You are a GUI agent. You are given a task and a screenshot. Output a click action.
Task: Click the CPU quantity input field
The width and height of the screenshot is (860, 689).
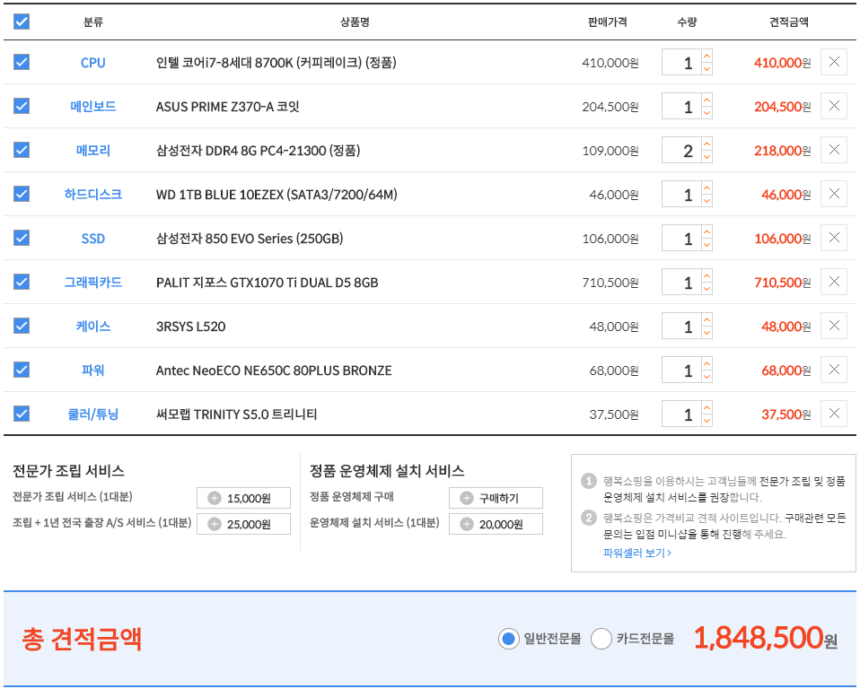pyautogui.click(x=681, y=63)
